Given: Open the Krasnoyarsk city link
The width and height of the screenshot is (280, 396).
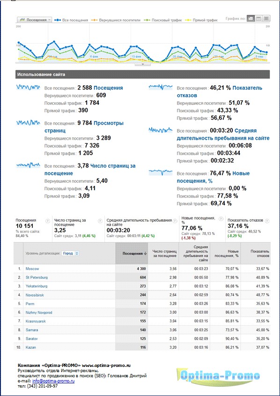Looking at the screenshot, I should click(36, 321).
